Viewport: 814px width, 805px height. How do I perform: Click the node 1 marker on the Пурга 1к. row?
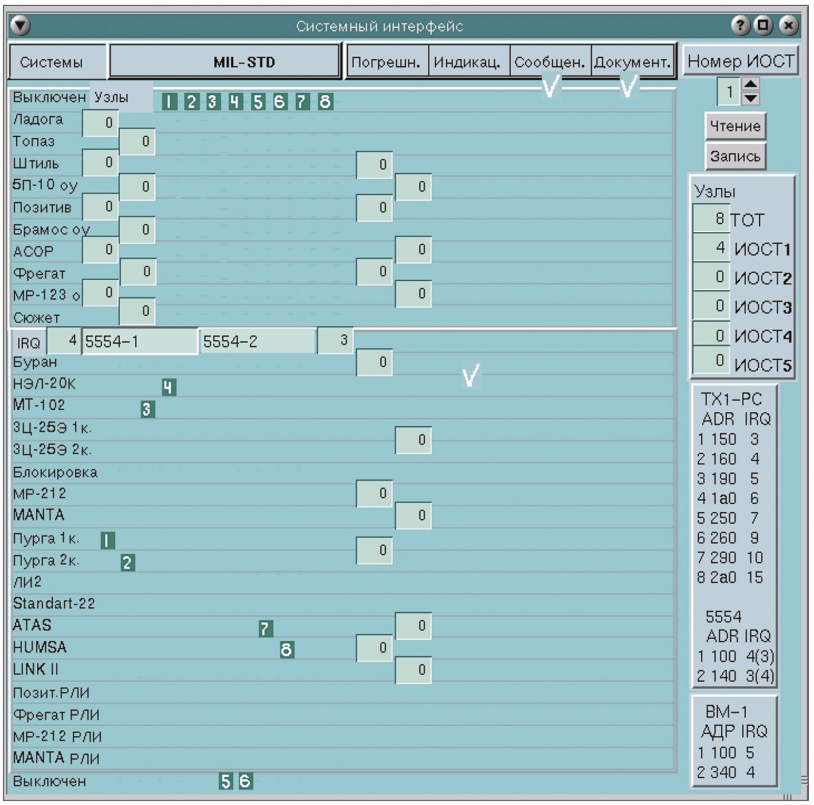pyautogui.click(x=108, y=540)
